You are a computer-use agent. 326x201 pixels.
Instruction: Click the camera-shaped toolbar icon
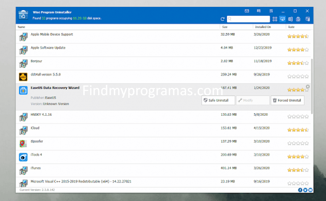[298, 19]
